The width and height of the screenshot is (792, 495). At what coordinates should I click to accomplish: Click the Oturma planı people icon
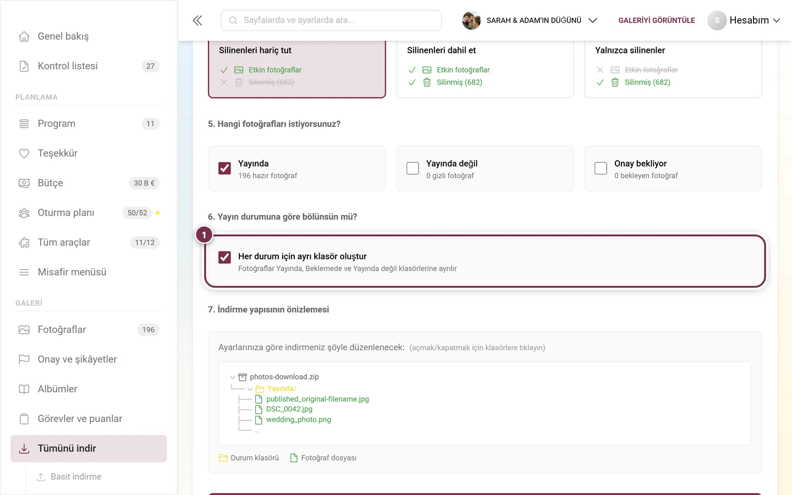point(24,213)
